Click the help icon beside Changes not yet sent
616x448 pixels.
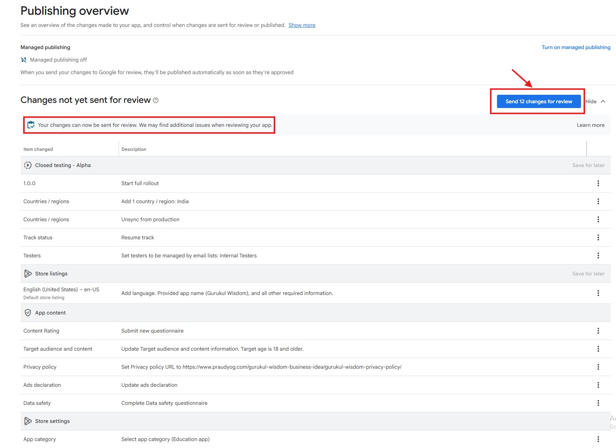(x=156, y=100)
